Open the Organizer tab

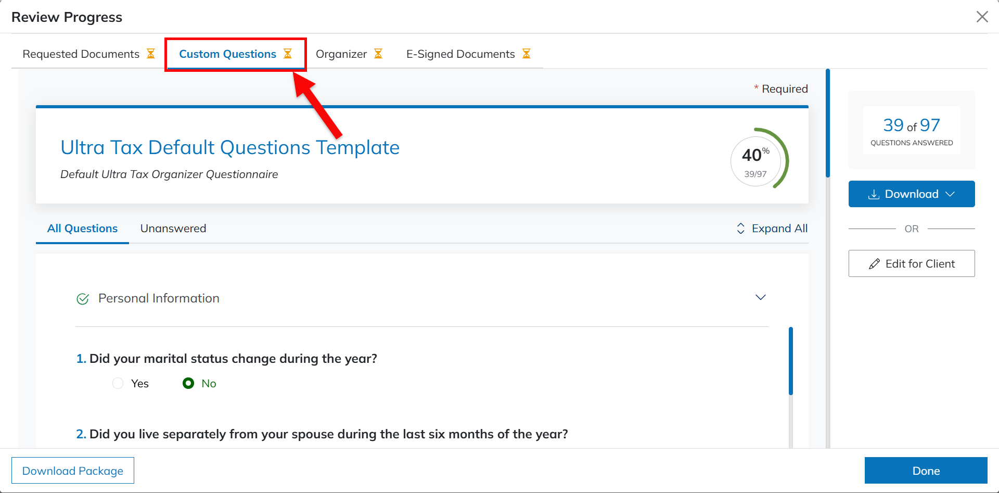point(341,54)
